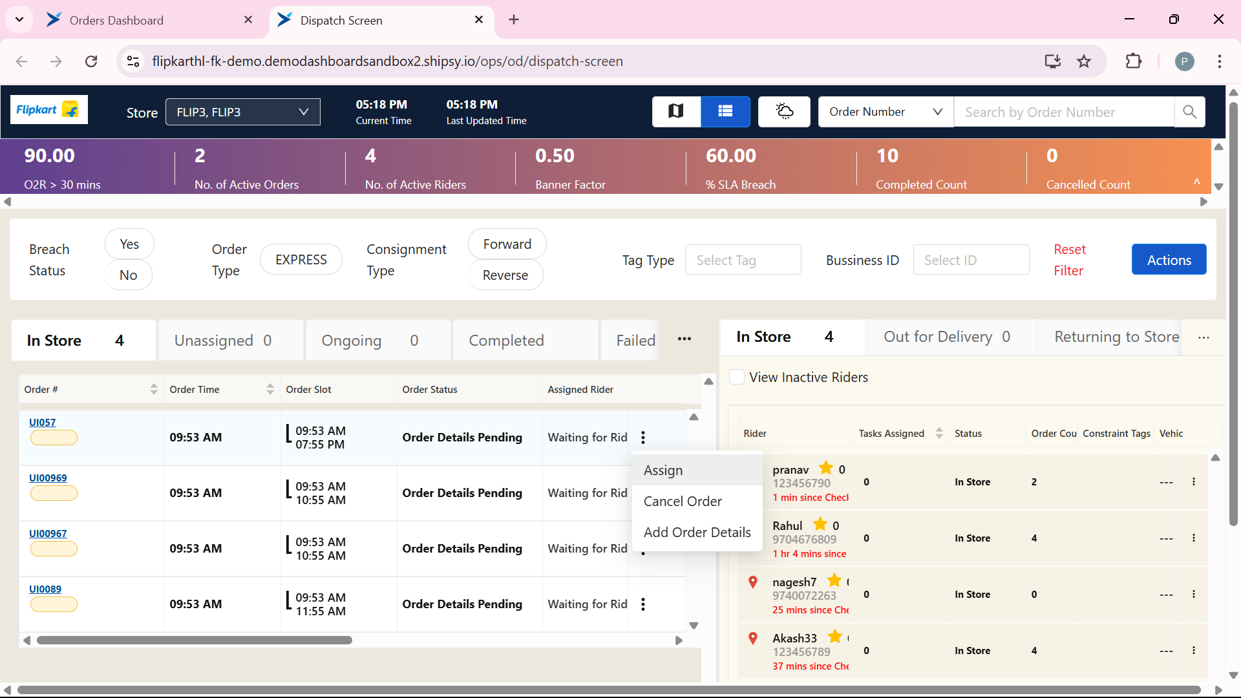Click the Flipkart logo
1241x698 pixels.
[48, 110]
